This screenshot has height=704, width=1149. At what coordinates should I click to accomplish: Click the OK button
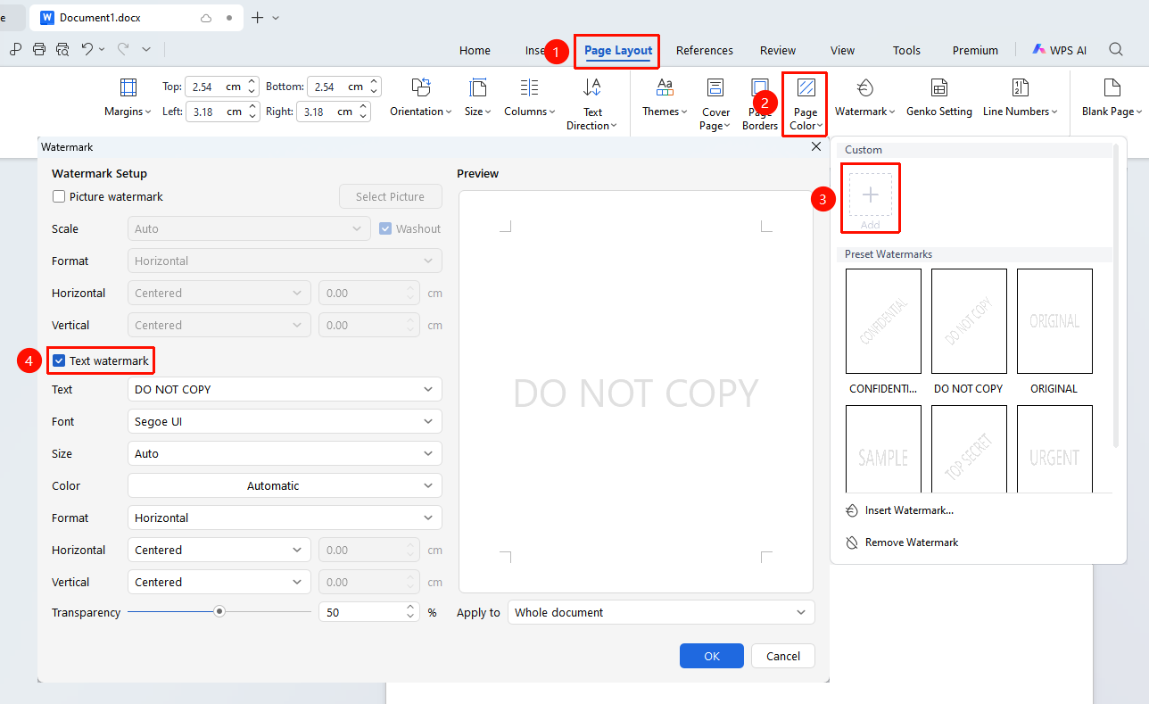pyautogui.click(x=711, y=656)
